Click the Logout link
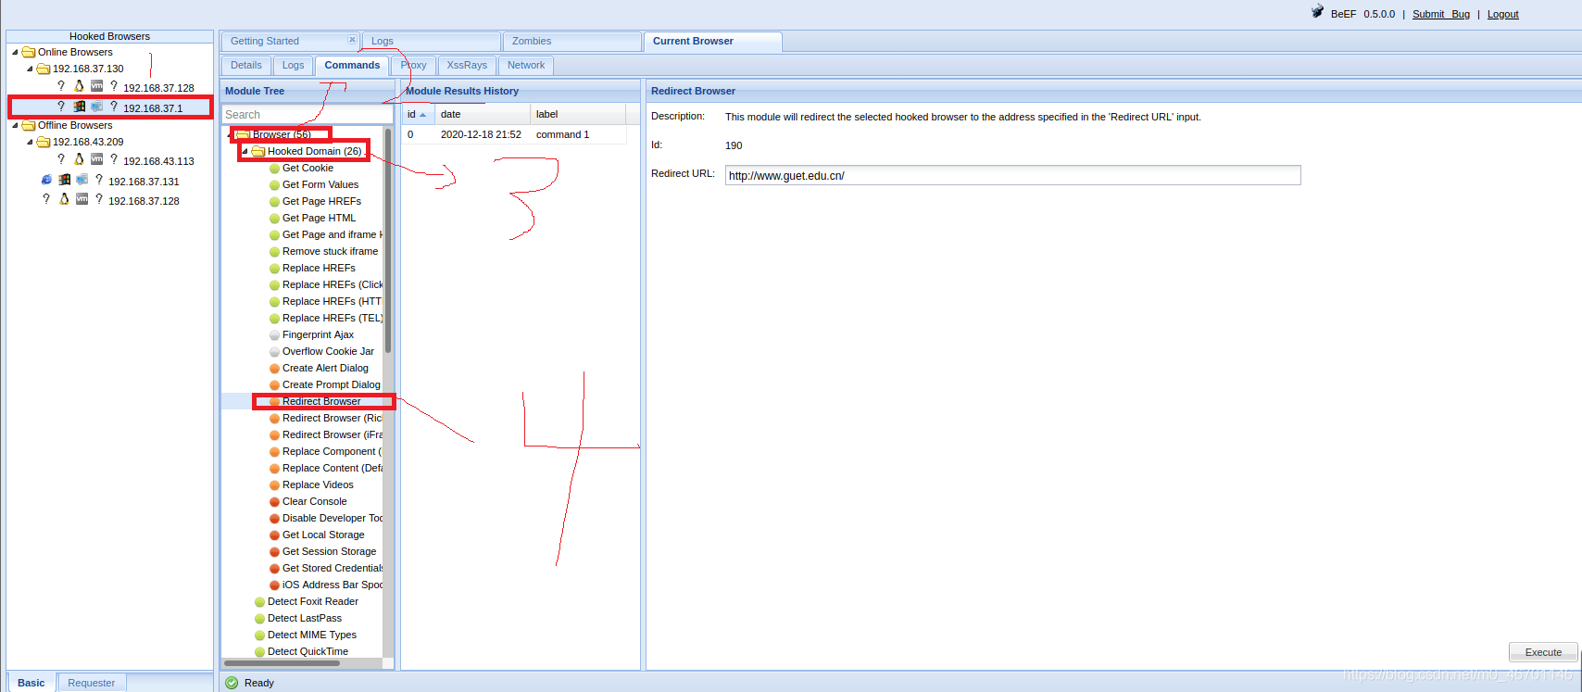 (1502, 14)
